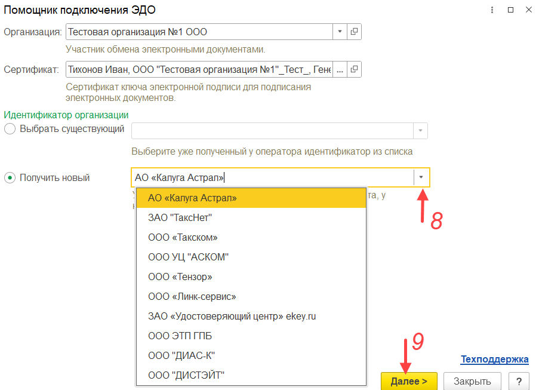Viewport: 539px width, 390px height.
Task: Choose ООО «Тензор» from list
Action: tap(251, 277)
